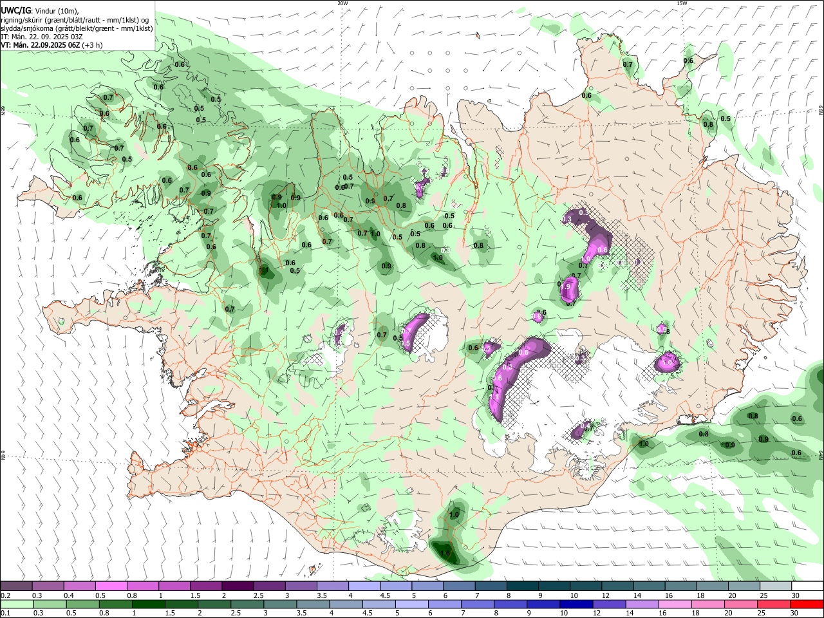
Task: Pick the pure red 30+ rain legend swatch
Action: pos(807,604)
